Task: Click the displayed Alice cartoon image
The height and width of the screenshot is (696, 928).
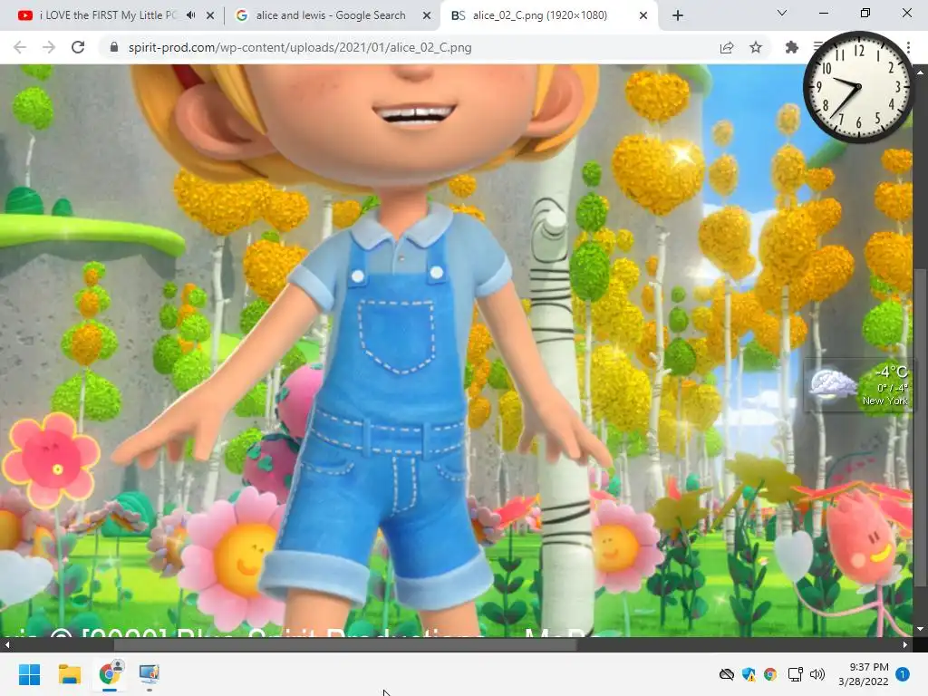Action: pyautogui.click(x=457, y=351)
